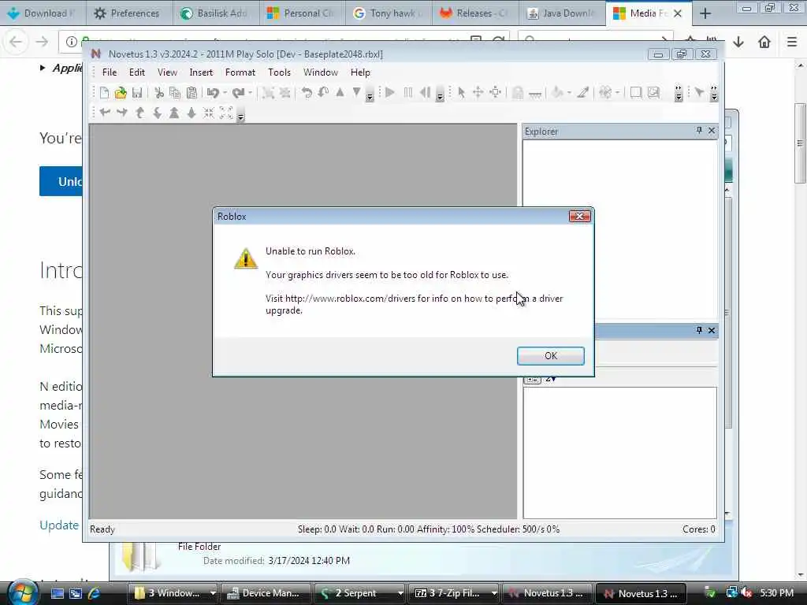This screenshot has width=807, height=605.
Task: Click the Cut scissors icon
Action: pos(159,93)
